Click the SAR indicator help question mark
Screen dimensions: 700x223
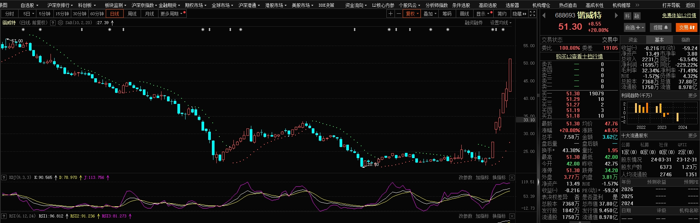click(53, 23)
